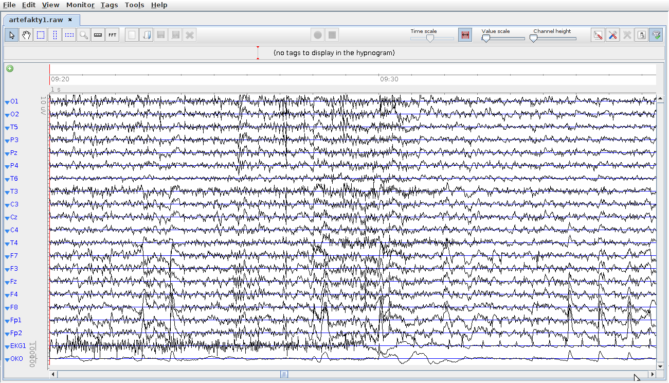This screenshot has width=669, height=383.
Task: Activate the magnifier zoom tool
Action: (84, 35)
